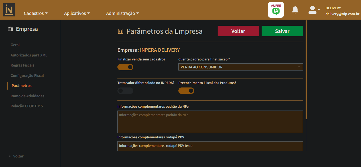Select Regras Fiscais in the sidebar
The image size is (361, 167).
[x=23, y=65]
